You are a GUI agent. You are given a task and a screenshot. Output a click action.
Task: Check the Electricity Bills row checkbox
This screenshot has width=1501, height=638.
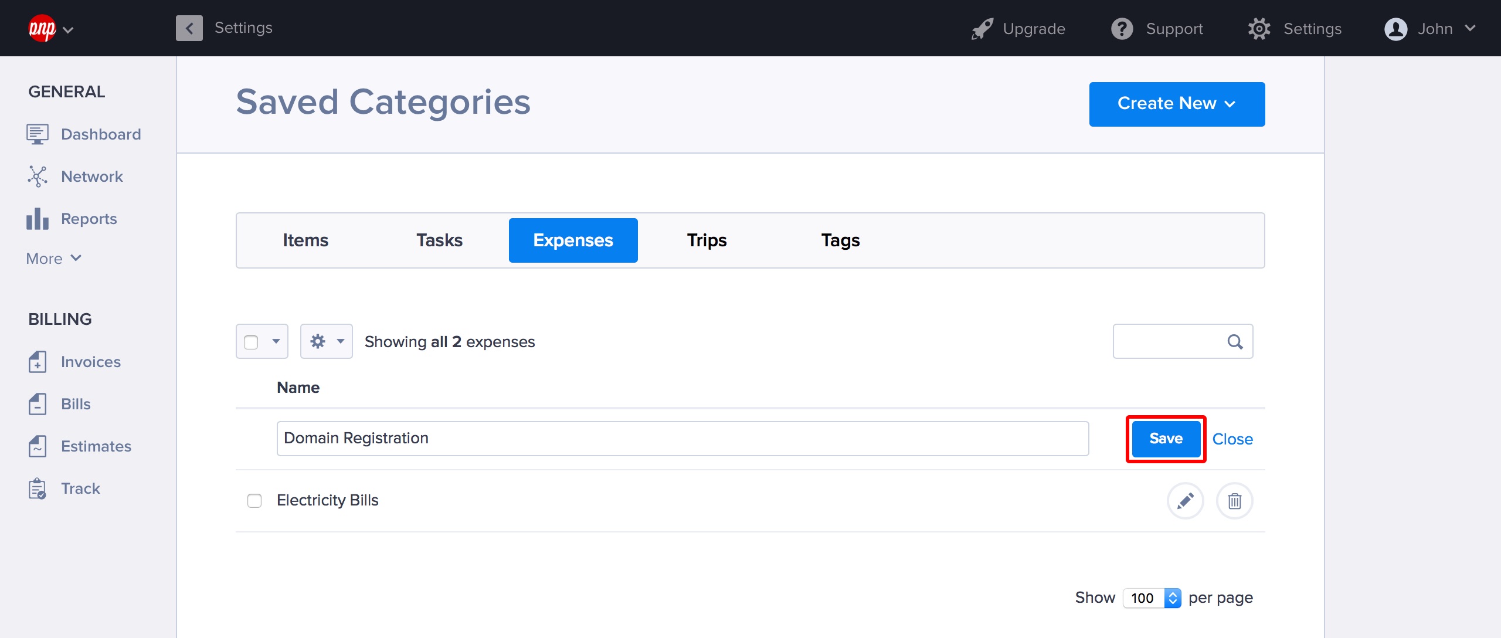tap(254, 501)
